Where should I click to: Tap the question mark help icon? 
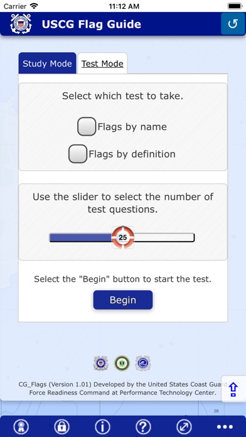pos(143,427)
